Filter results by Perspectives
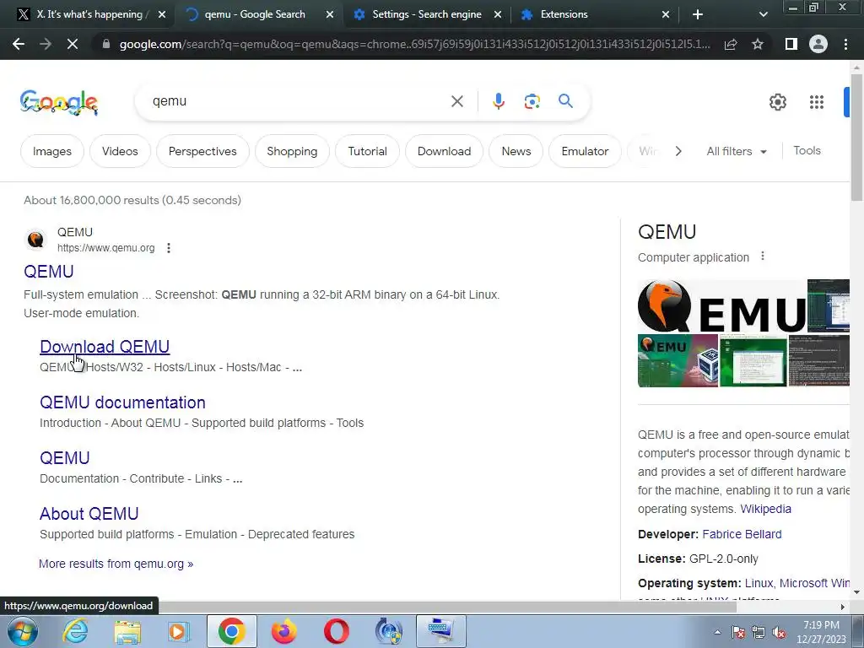 [x=202, y=151]
